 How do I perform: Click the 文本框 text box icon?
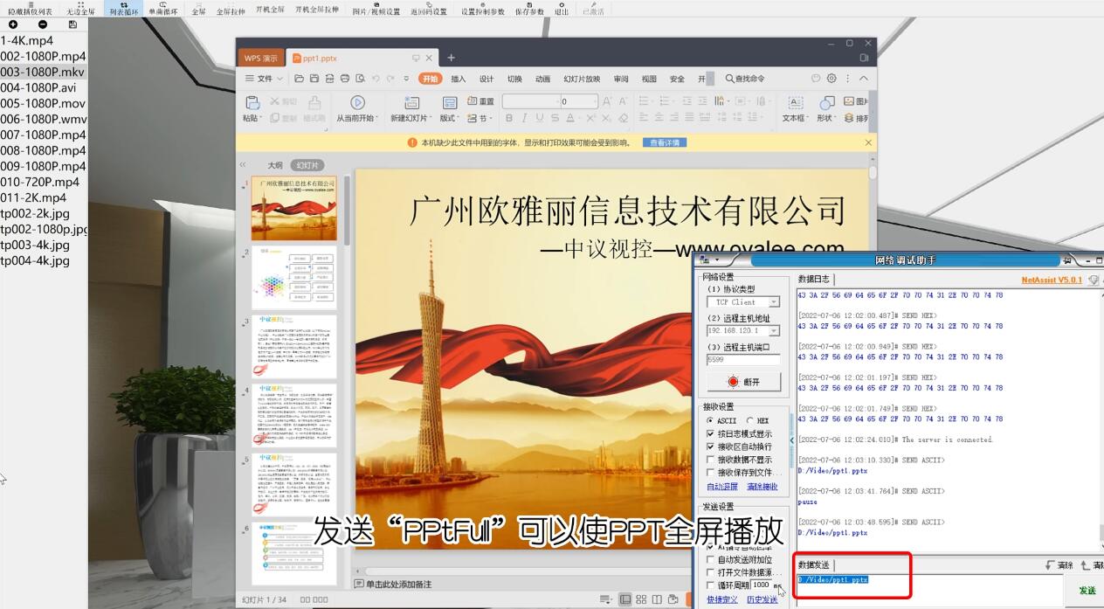point(795,102)
